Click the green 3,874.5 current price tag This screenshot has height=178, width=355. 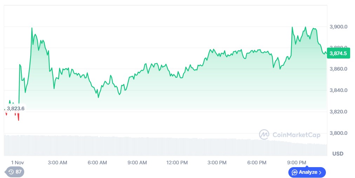(x=338, y=53)
